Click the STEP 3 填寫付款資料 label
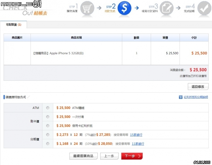212x165 pixels. click(150, 9)
